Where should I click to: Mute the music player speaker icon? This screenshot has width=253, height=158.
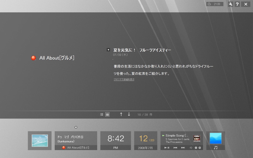[x=191, y=148]
